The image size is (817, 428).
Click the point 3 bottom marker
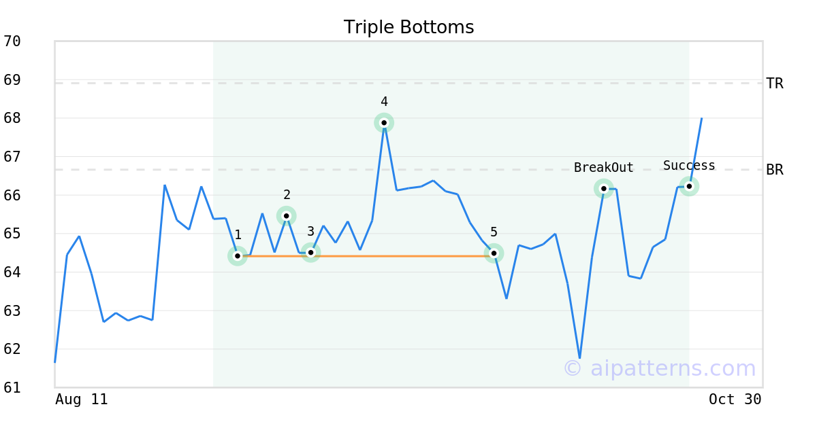(310, 253)
